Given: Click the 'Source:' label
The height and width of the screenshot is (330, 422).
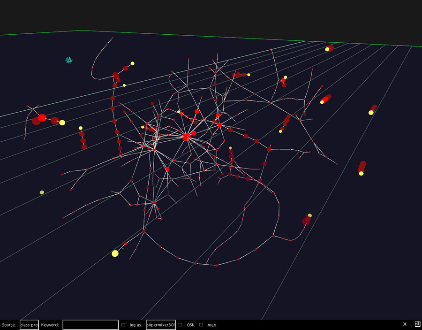Looking at the screenshot, I should [x=9, y=325].
